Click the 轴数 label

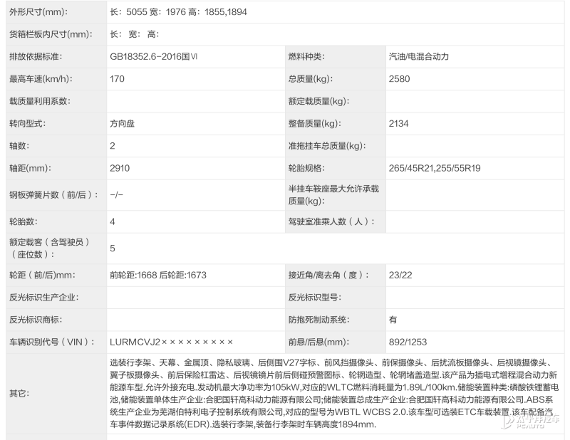coord(19,146)
